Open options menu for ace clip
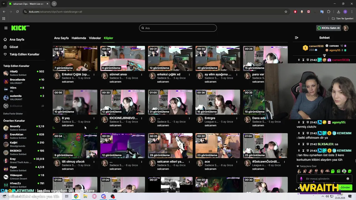 pyautogui.click(x=237, y=162)
